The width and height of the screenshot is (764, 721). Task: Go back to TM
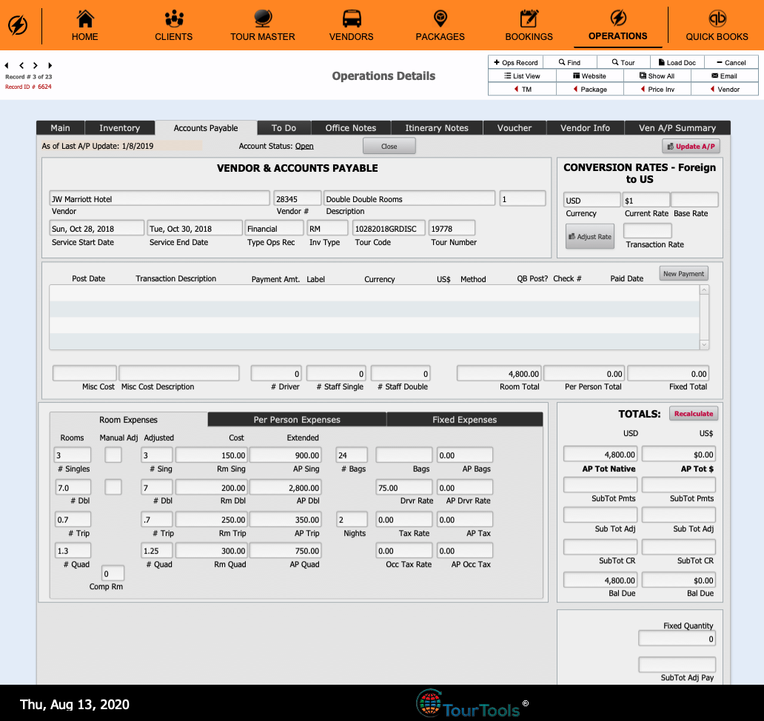coord(523,89)
